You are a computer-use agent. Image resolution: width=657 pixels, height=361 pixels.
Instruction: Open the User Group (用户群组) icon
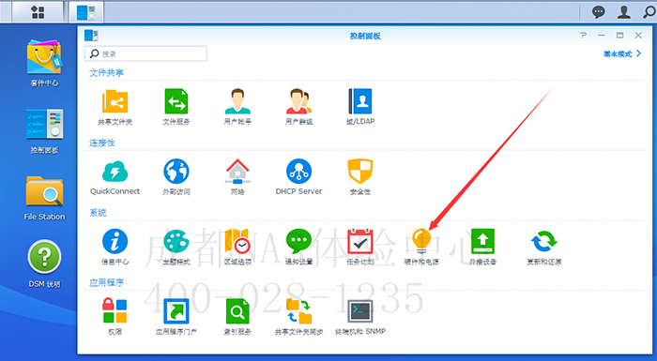pos(298,101)
